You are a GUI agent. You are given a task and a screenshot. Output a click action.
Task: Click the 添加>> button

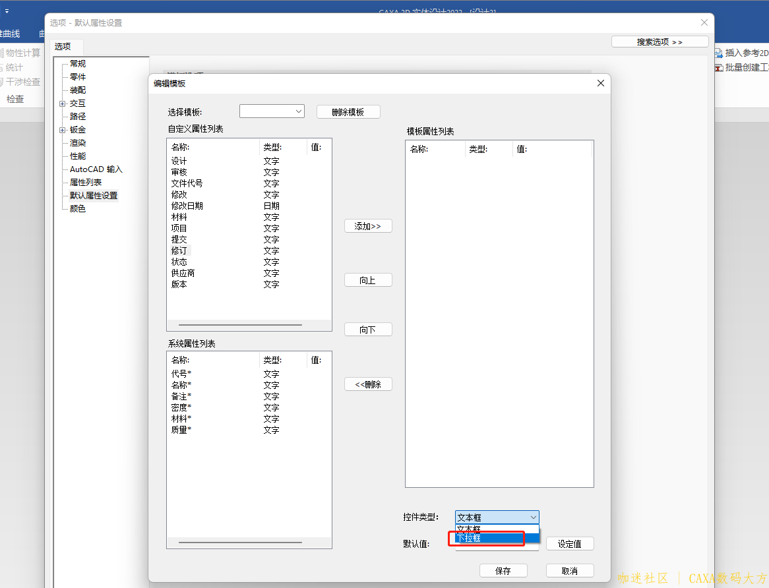[x=368, y=226]
